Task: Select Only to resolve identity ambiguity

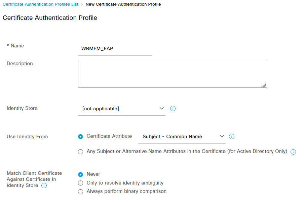Action: 80,183
